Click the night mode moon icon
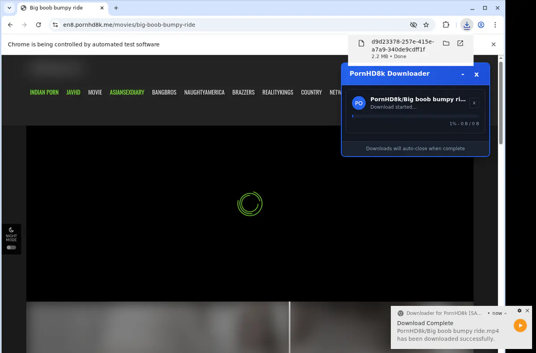This screenshot has height=353, width=536. point(11,230)
